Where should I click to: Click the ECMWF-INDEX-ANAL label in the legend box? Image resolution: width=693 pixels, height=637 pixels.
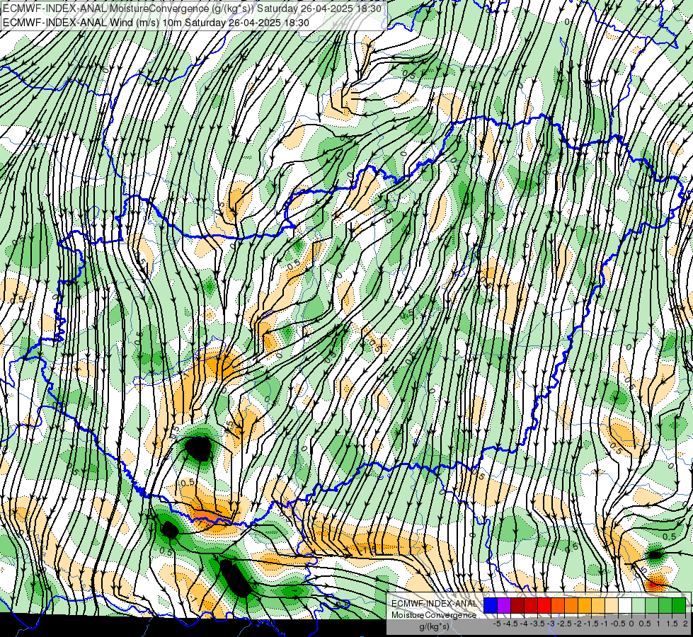click(434, 604)
